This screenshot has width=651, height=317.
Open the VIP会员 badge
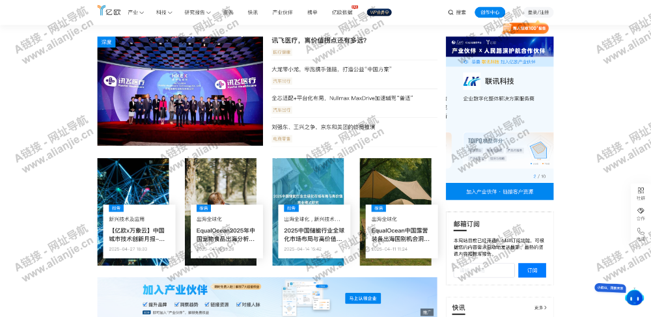click(x=379, y=12)
